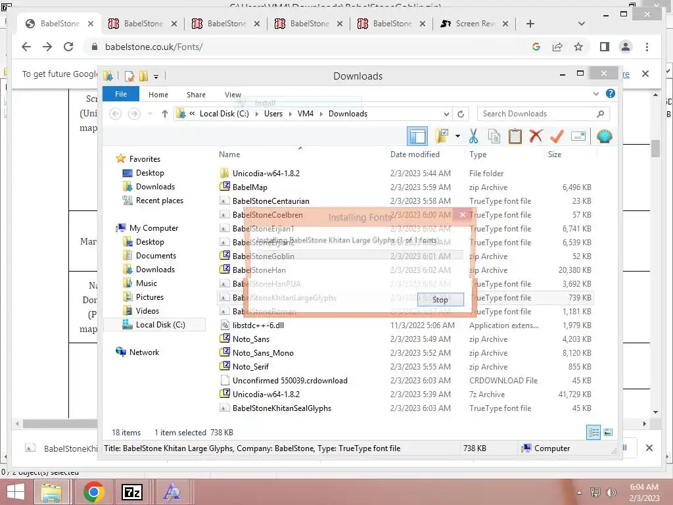
Task: Click the orange checkmark Properties icon
Action: (x=557, y=137)
